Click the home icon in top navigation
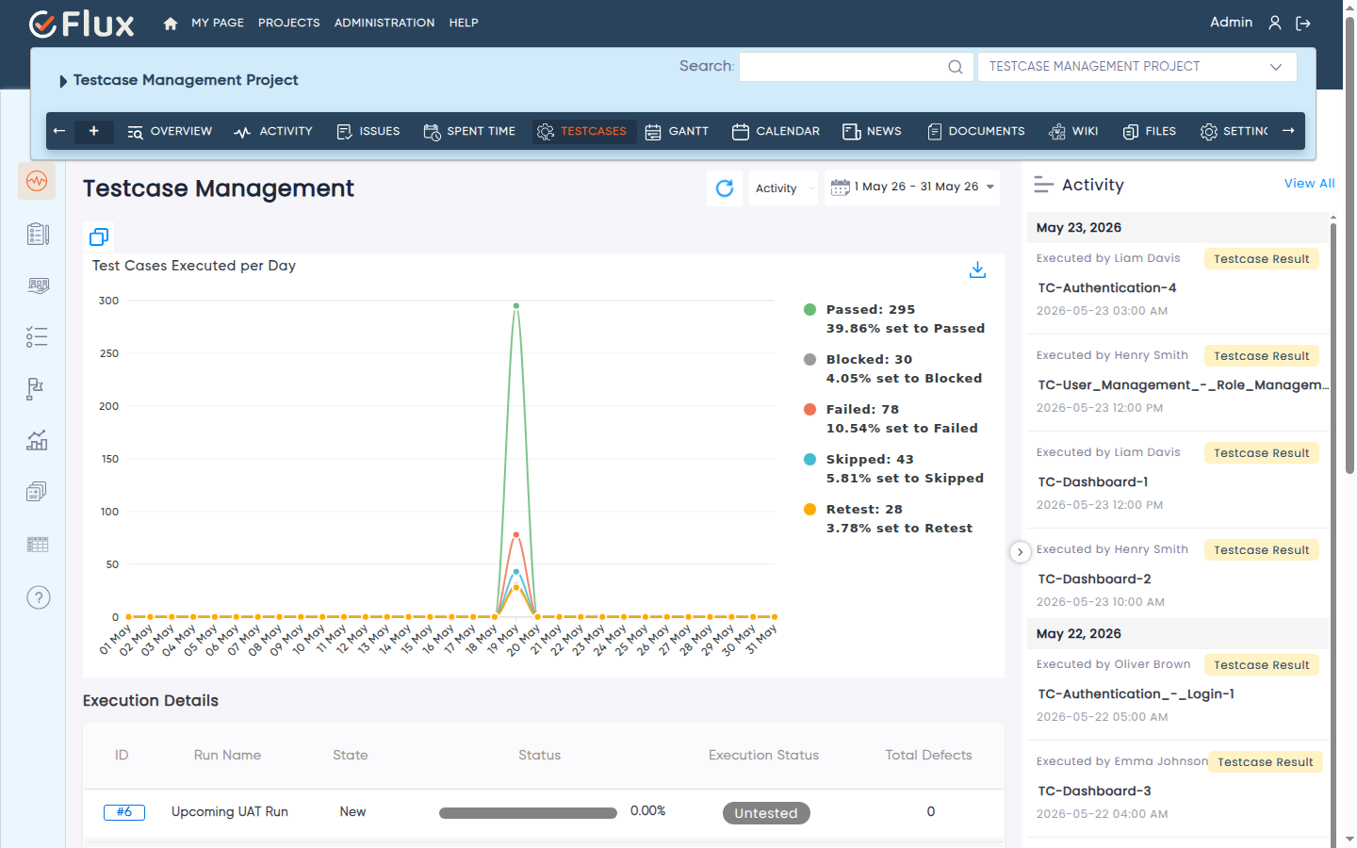This screenshot has height=848, width=1357. (171, 24)
